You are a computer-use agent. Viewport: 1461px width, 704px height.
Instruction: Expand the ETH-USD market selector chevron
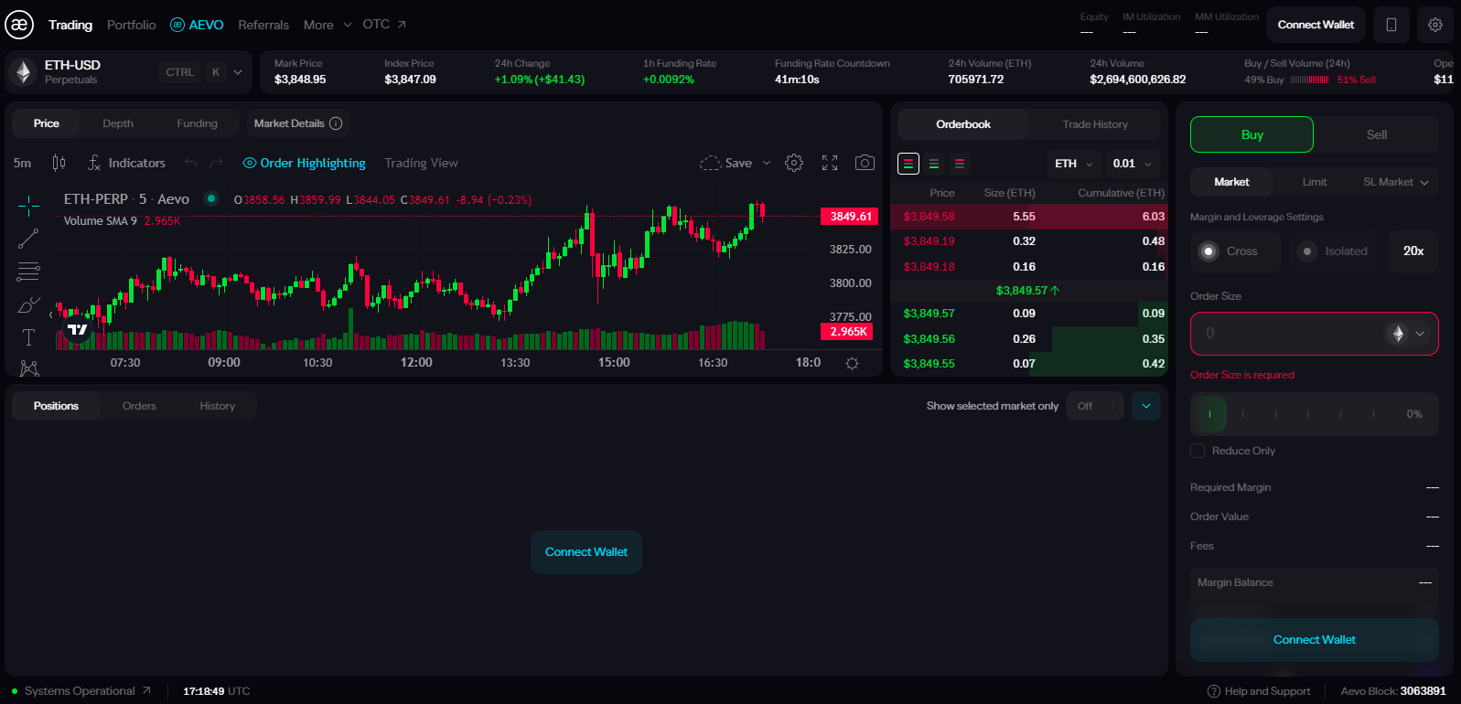238,72
